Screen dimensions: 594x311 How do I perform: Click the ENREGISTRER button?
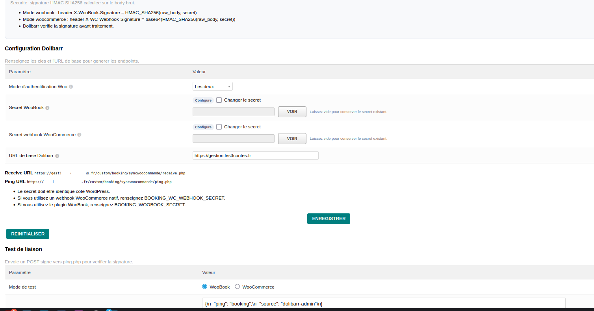tap(329, 218)
